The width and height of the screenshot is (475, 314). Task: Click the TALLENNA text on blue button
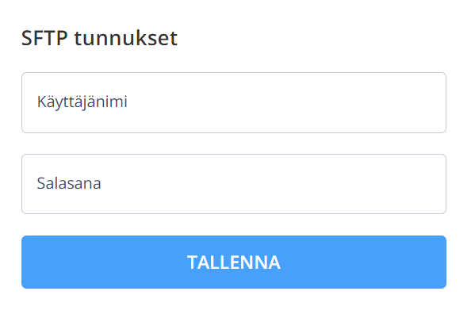(x=234, y=262)
